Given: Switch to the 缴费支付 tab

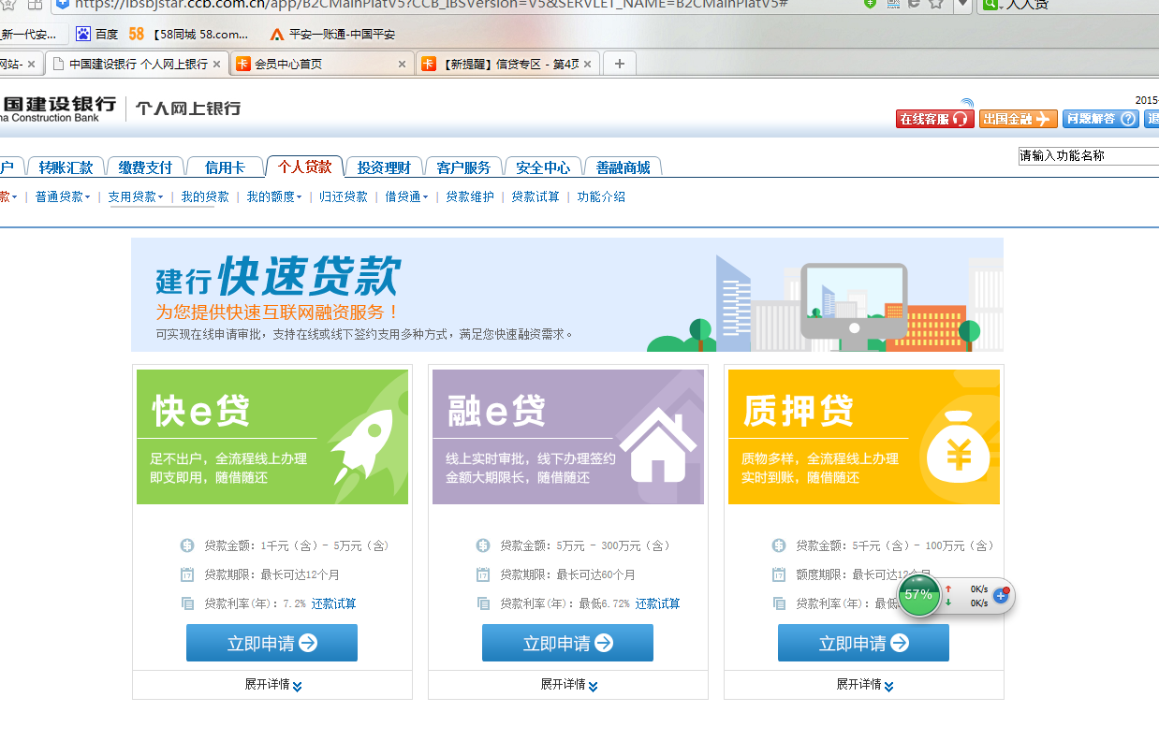Looking at the screenshot, I should [145, 167].
